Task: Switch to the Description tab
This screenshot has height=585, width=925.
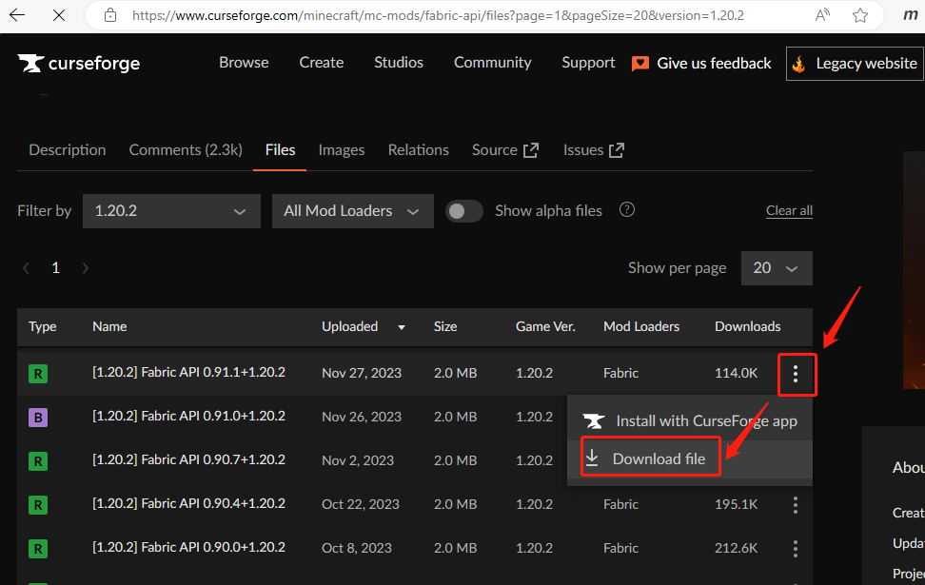Action: [68, 149]
